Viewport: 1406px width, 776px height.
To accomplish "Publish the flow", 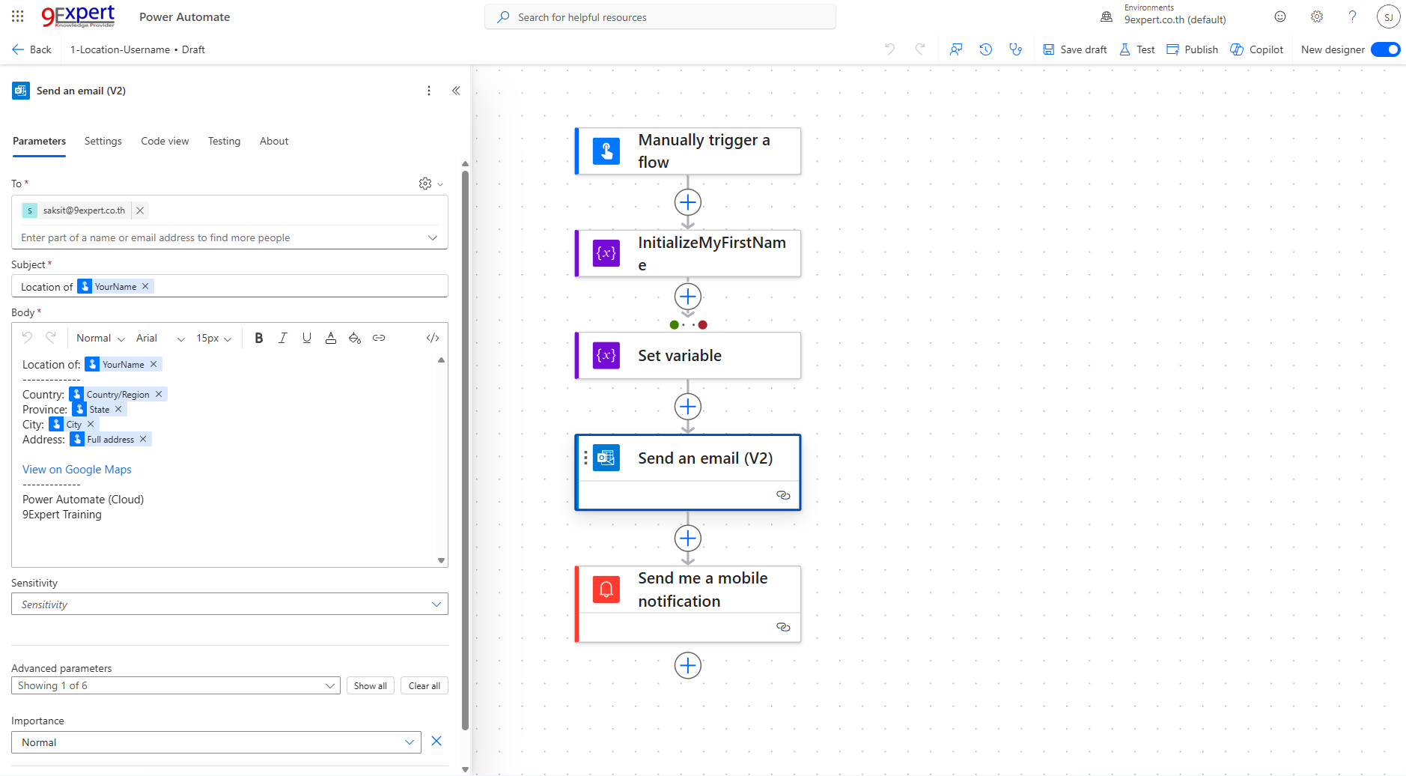I will tap(1192, 49).
